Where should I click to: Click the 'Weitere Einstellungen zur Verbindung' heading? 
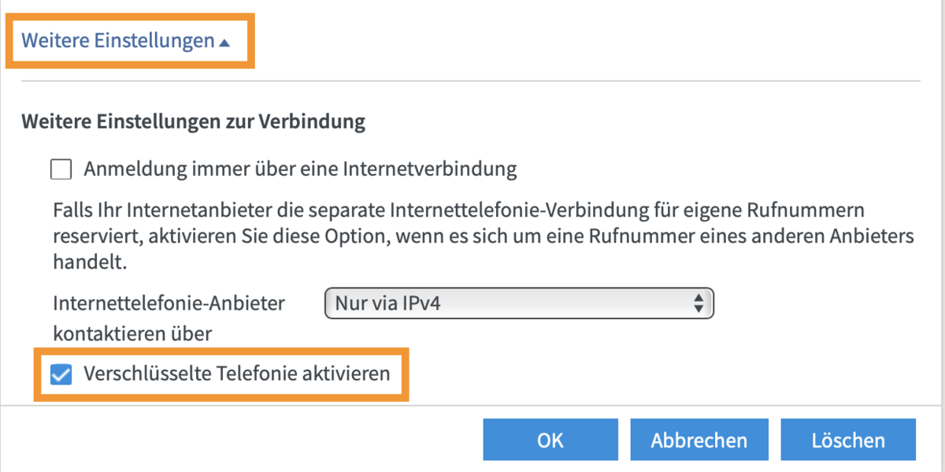pyautogui.click(x=194, y=122)
